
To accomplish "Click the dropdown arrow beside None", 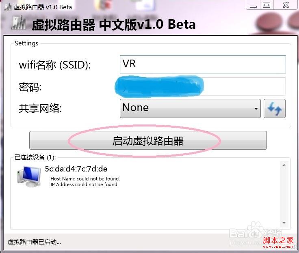I will click(x=256, y=109).
